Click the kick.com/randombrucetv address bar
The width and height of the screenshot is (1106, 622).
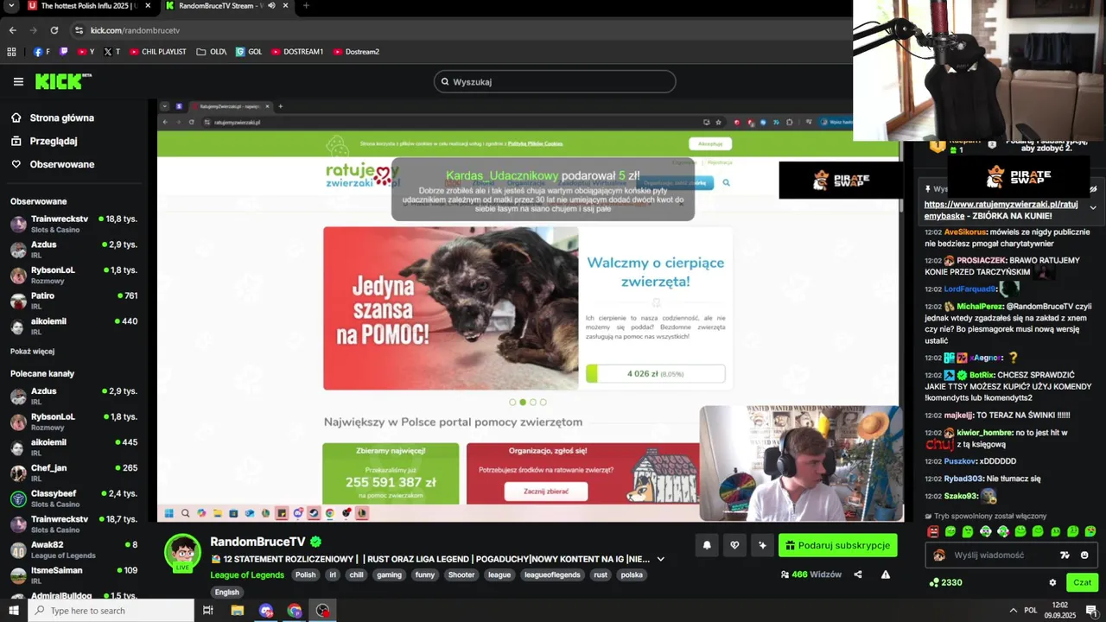coord(458,30)
